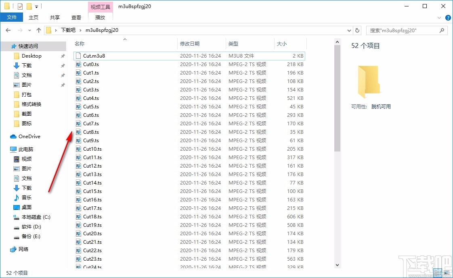The width and height of the screenshot is (453, 278).
Task: Open 网络 in the navigation pane
Action: 23,249
